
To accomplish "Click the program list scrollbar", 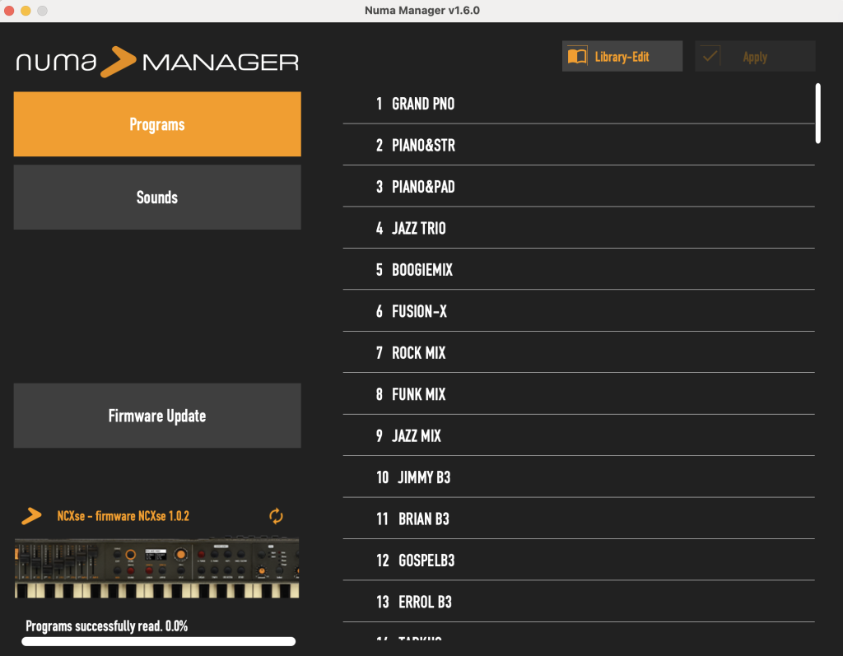I will [817, 114].
